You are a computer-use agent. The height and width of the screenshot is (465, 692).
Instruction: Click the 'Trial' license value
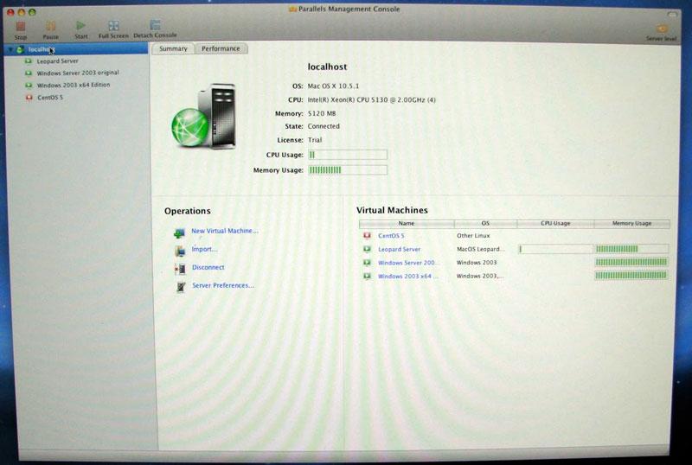click(315, 140)
